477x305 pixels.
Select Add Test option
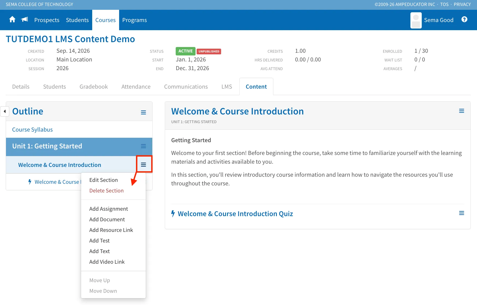tap(100, 241)
